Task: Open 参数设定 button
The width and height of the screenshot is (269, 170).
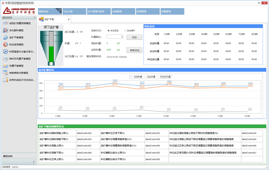Action: 134,50
